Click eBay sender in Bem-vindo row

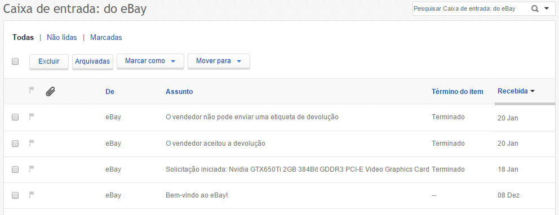coord(113,195)
